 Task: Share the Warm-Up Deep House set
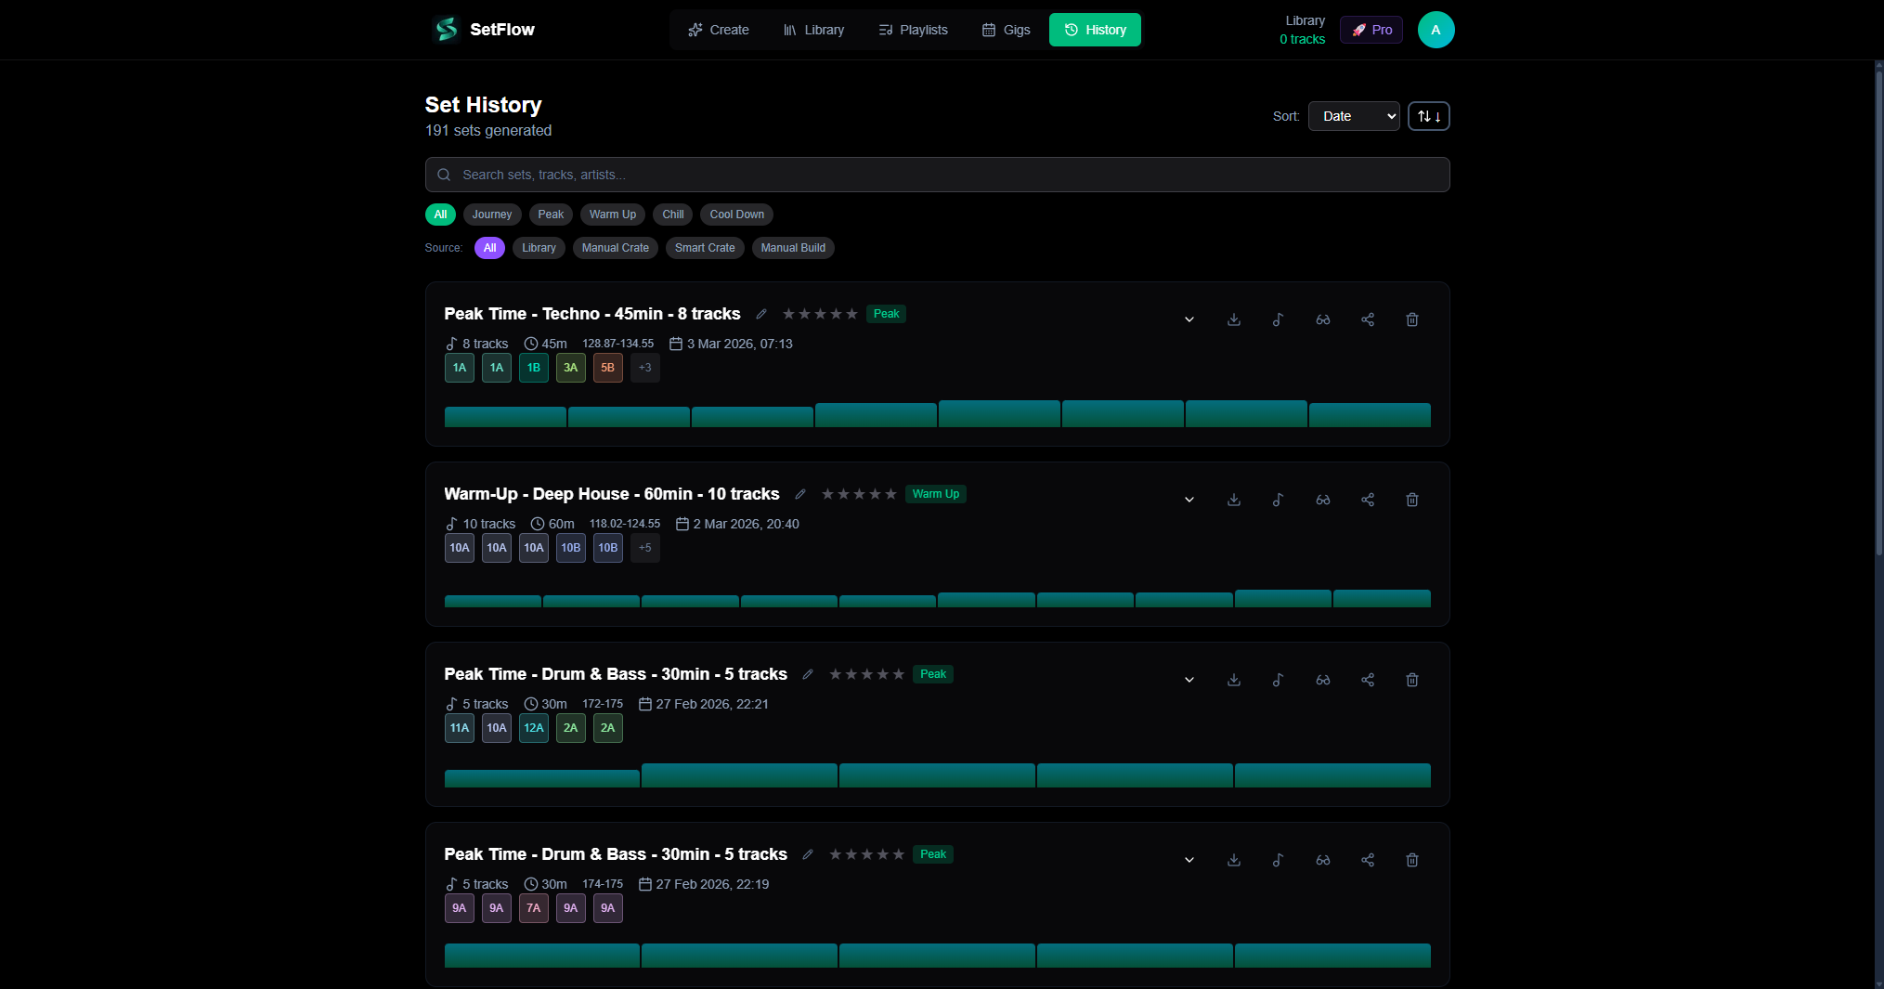point(1367,500)
